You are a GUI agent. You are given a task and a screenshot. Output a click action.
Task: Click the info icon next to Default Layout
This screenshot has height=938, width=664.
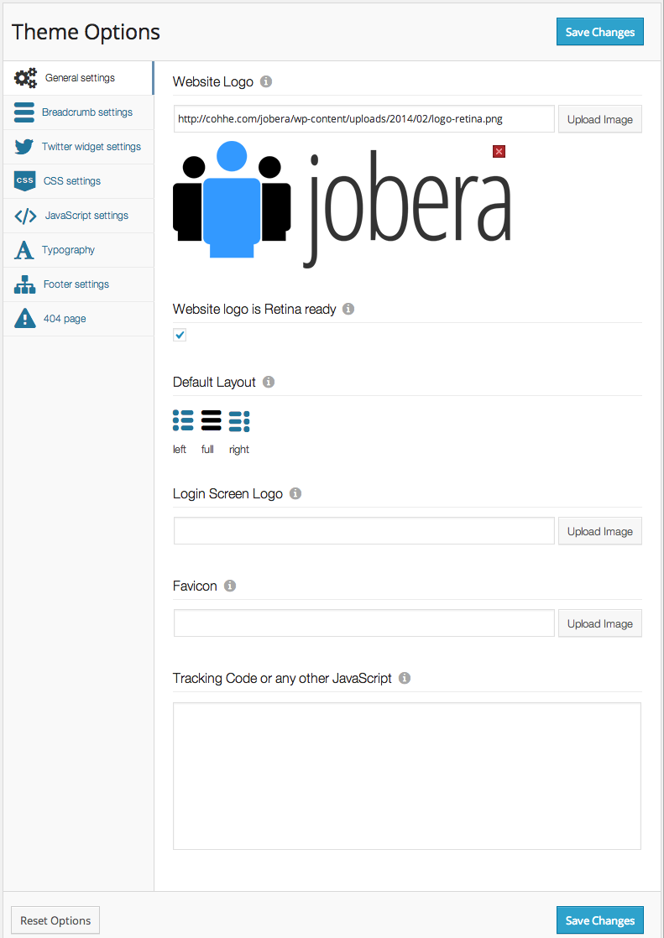pos(269,382)
